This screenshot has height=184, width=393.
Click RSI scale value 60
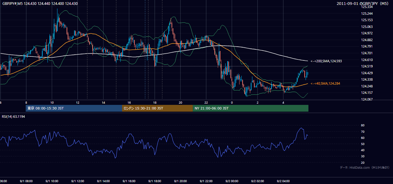click(x=363, y=138)
